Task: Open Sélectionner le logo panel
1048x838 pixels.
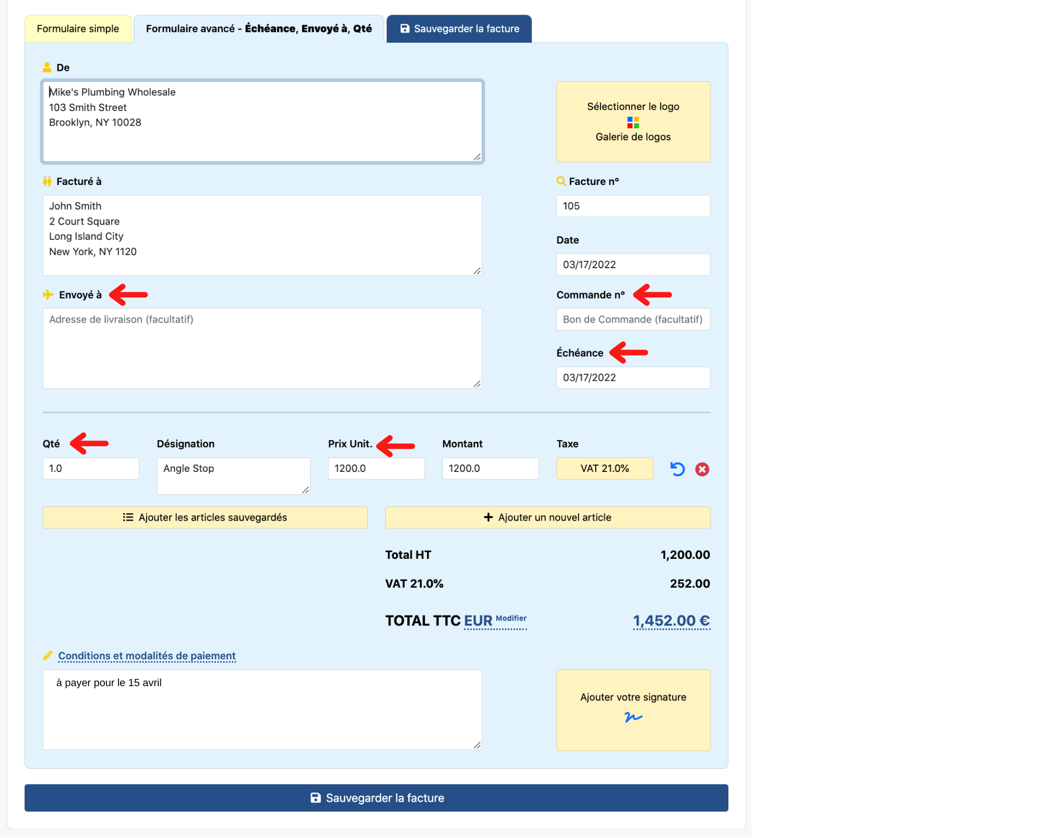Action: click(x=633, y=122)
